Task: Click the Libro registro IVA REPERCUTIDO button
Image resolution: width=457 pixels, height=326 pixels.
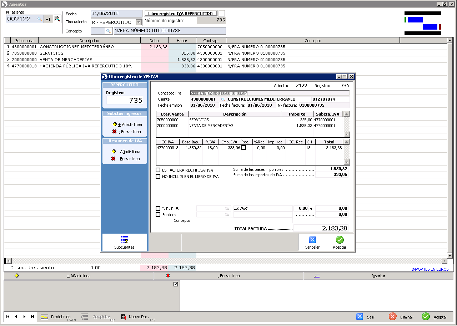Action: [181, 14]
